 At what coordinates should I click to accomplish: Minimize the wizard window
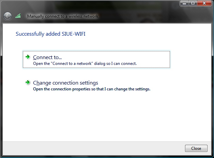coord(184,3)
